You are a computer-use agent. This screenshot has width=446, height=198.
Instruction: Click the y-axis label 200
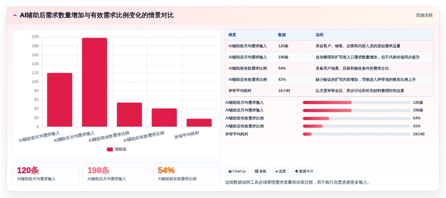(x=35, y=37)
